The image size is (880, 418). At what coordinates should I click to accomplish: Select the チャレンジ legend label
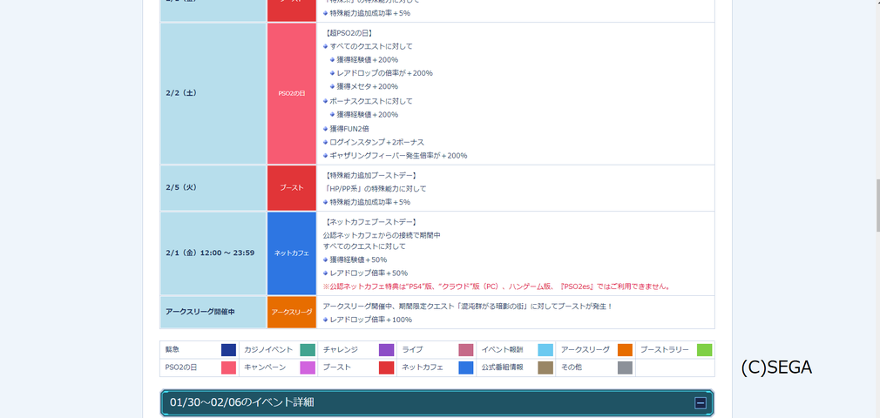point(340,349)
